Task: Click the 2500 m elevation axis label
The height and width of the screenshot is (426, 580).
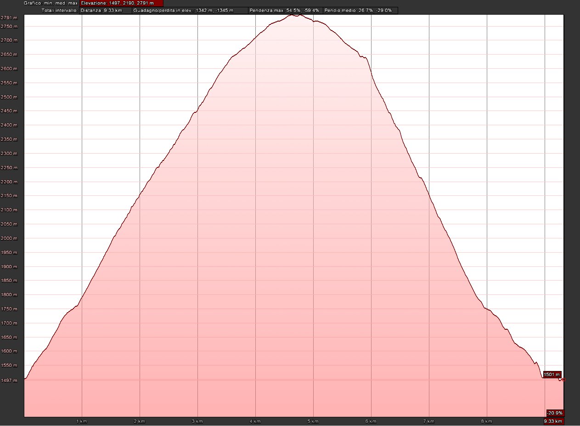Action: [9, 97]
